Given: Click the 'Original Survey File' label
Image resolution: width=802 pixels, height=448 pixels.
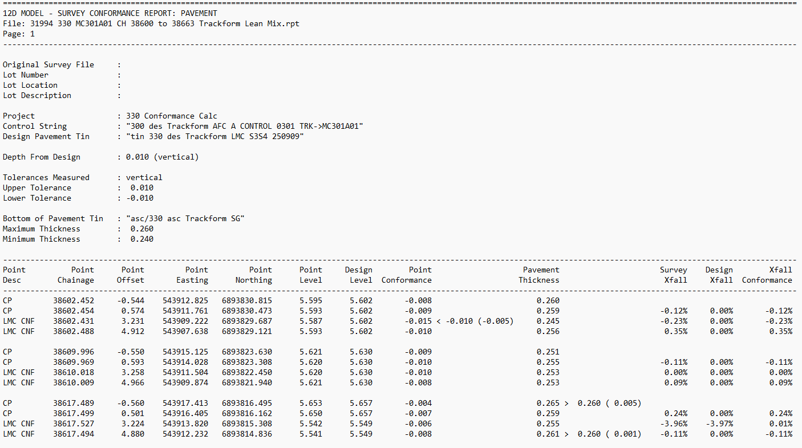Looking at the screenshot, I should pyautogui.click(x=48, y=64).
